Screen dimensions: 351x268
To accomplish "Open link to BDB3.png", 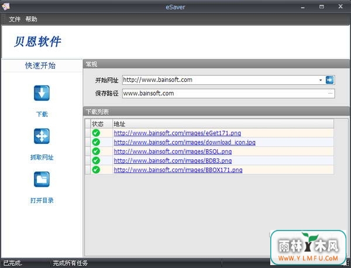I will coord(173,160).
